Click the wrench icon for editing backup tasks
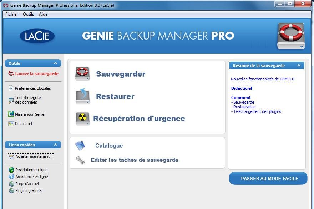This screenshot has width=314, height=209. [81, 160]
